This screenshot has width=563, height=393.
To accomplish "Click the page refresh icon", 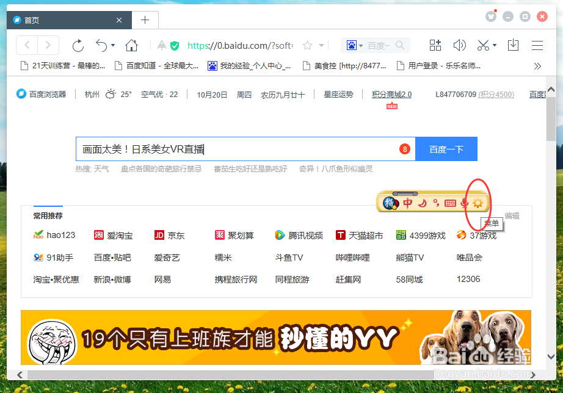I will pyautogui.click(x=78, y=45).
